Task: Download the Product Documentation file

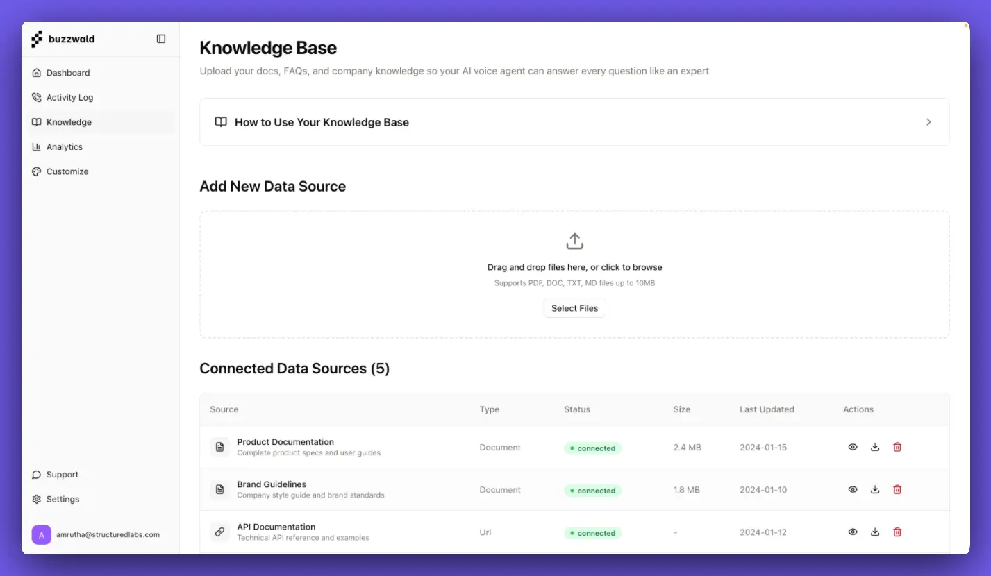Action: click(x=874, y=447)
